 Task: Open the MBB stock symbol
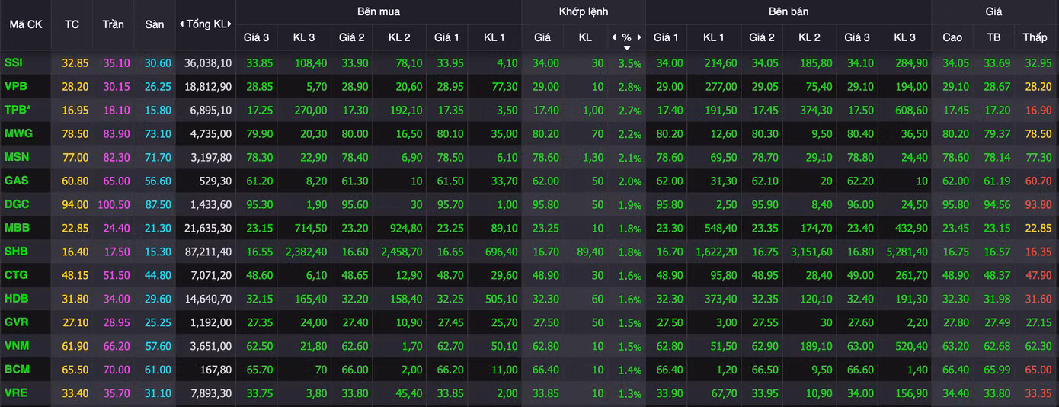[x=17, y=228]
